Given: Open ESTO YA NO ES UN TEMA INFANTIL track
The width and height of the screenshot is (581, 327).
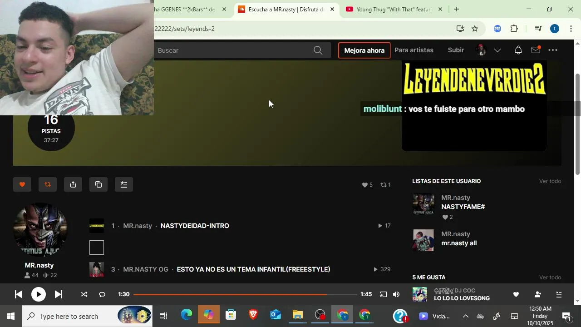Looking at the screenshot, I should 253,269.
